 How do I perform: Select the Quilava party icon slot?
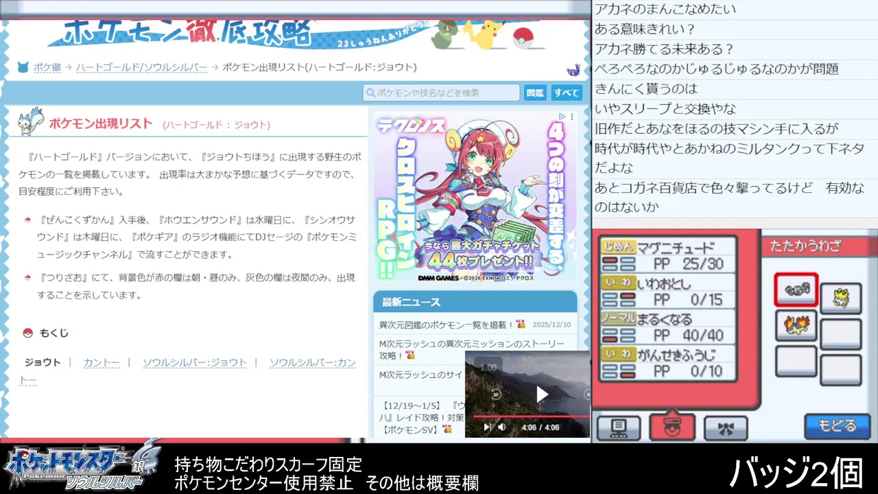pos(796,325)
